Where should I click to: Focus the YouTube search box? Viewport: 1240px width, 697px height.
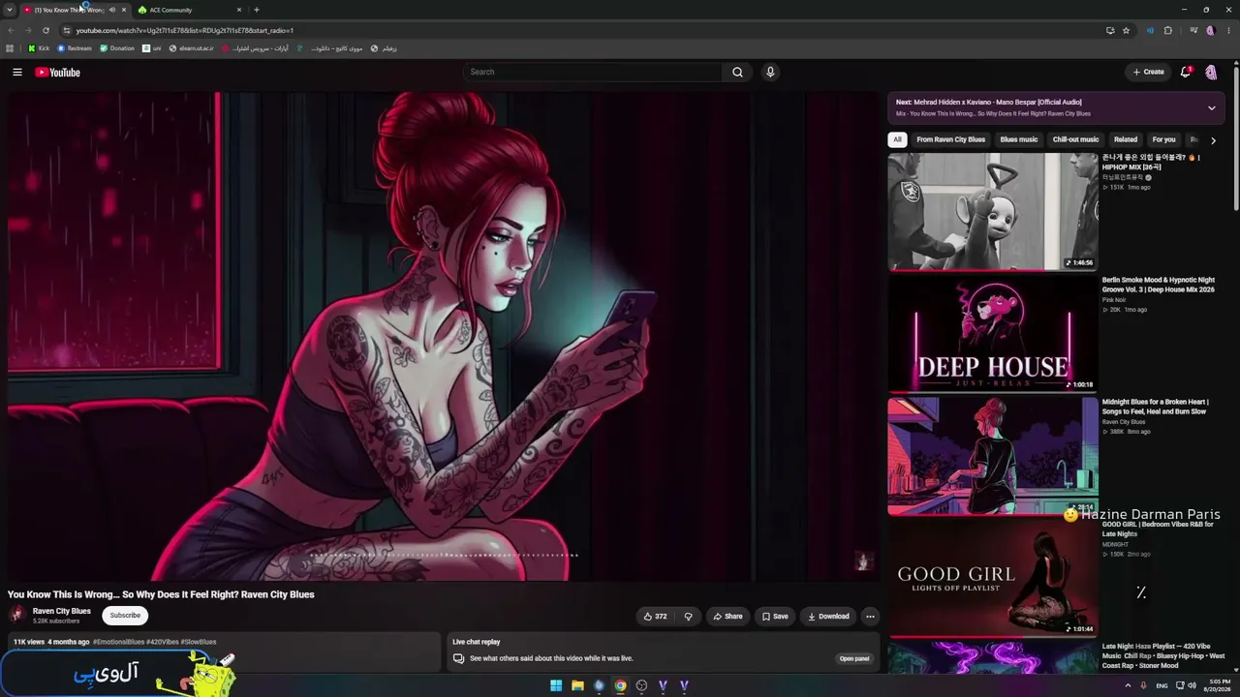(593, 72)
